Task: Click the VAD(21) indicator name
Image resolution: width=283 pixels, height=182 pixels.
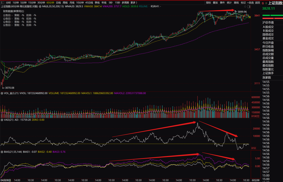Action: (x=9, y=120)
